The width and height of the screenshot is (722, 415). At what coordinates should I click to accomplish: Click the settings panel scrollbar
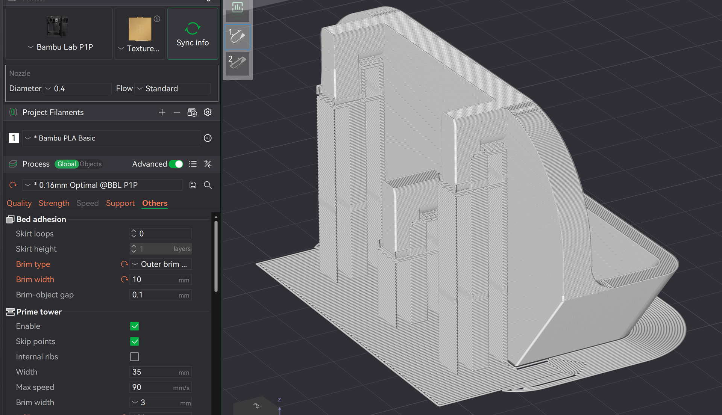tap(216, 257)
